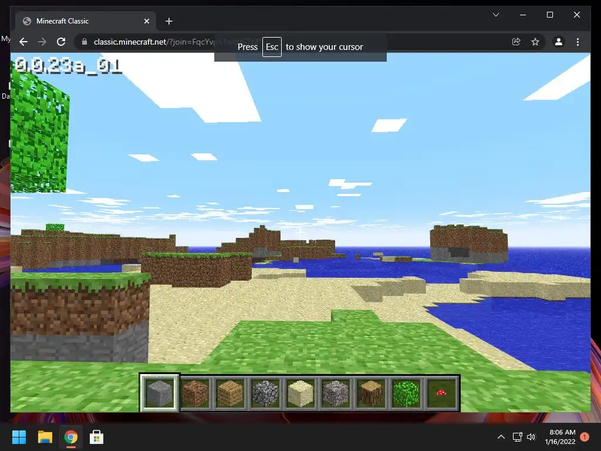601x451 pixels.
Task: Select the dirt block in the hotbar
Action: coord(195,393)
